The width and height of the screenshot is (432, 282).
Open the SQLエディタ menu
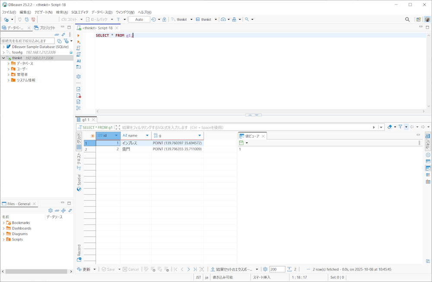click(x=79, y=12)
